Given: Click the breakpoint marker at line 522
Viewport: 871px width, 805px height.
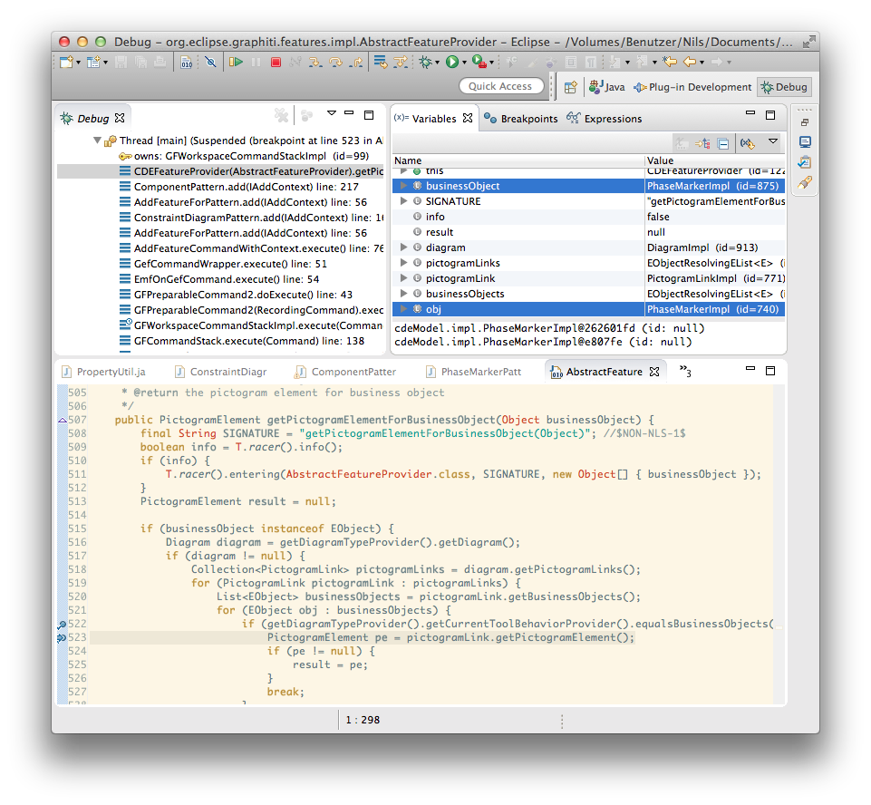Looking at the screenshot, I should (62, 625).
